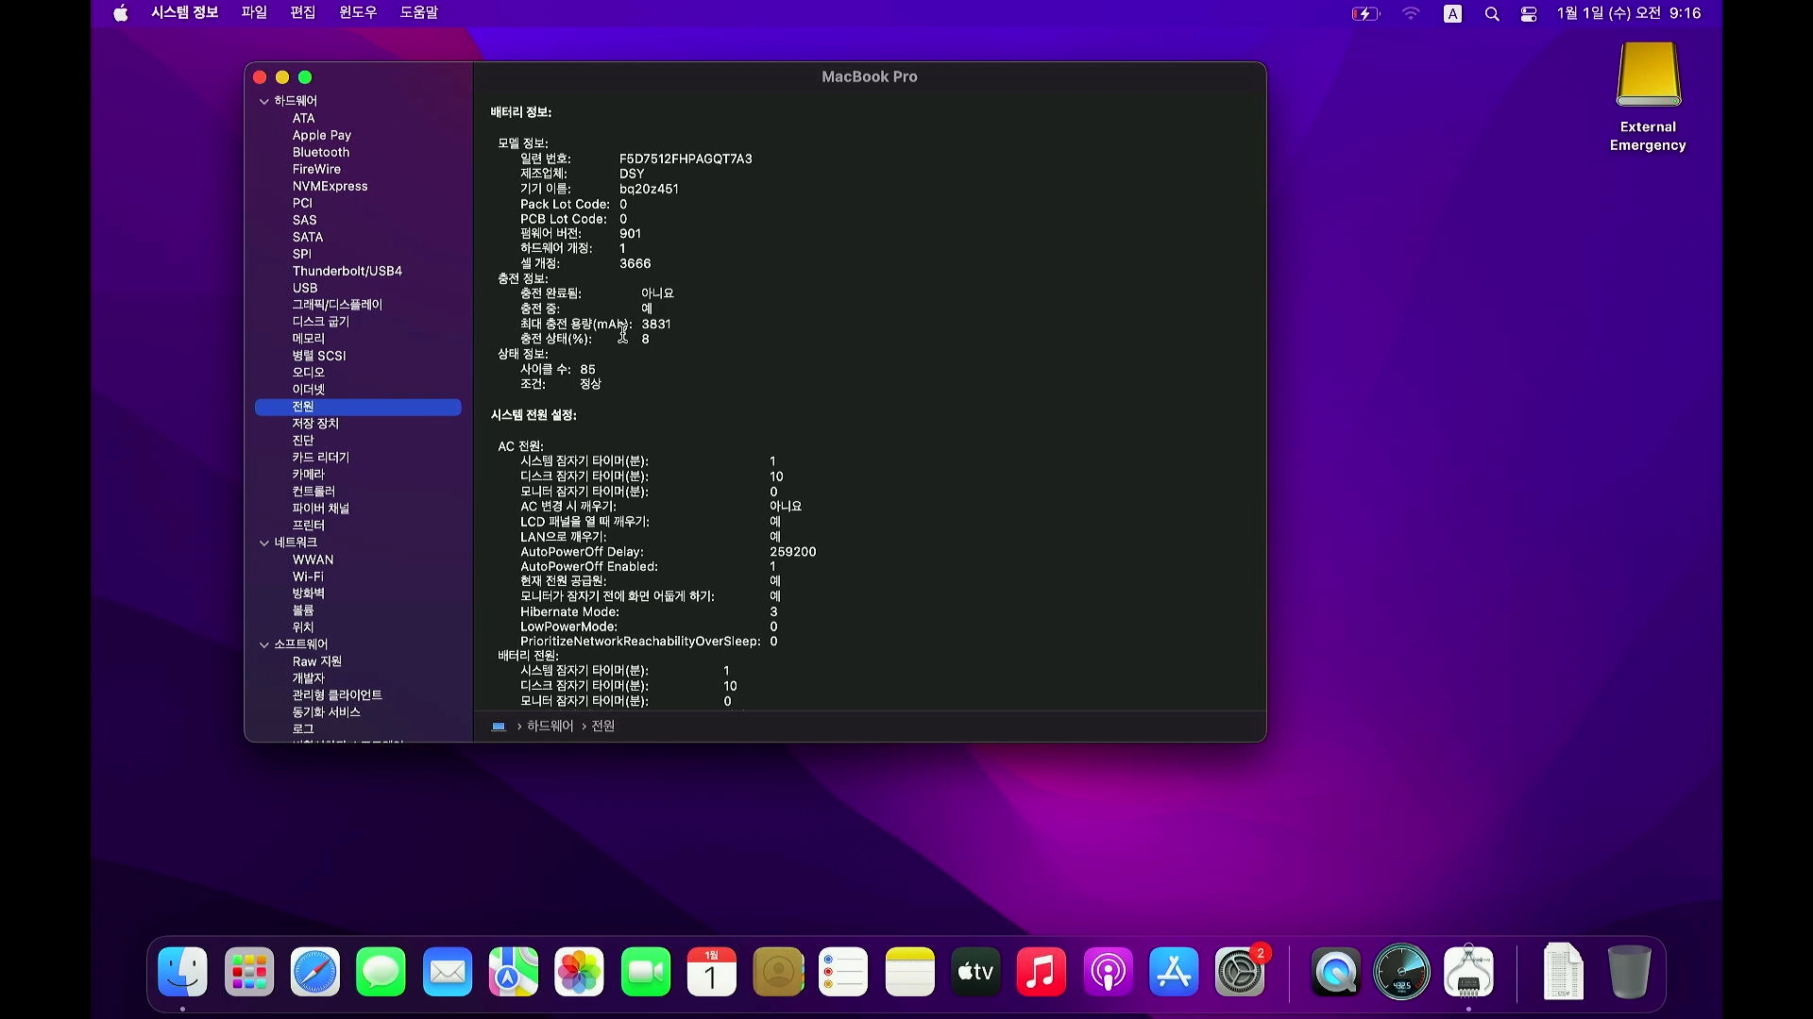
Task: Open the 편집 menu
Action: tap(303, 12)
